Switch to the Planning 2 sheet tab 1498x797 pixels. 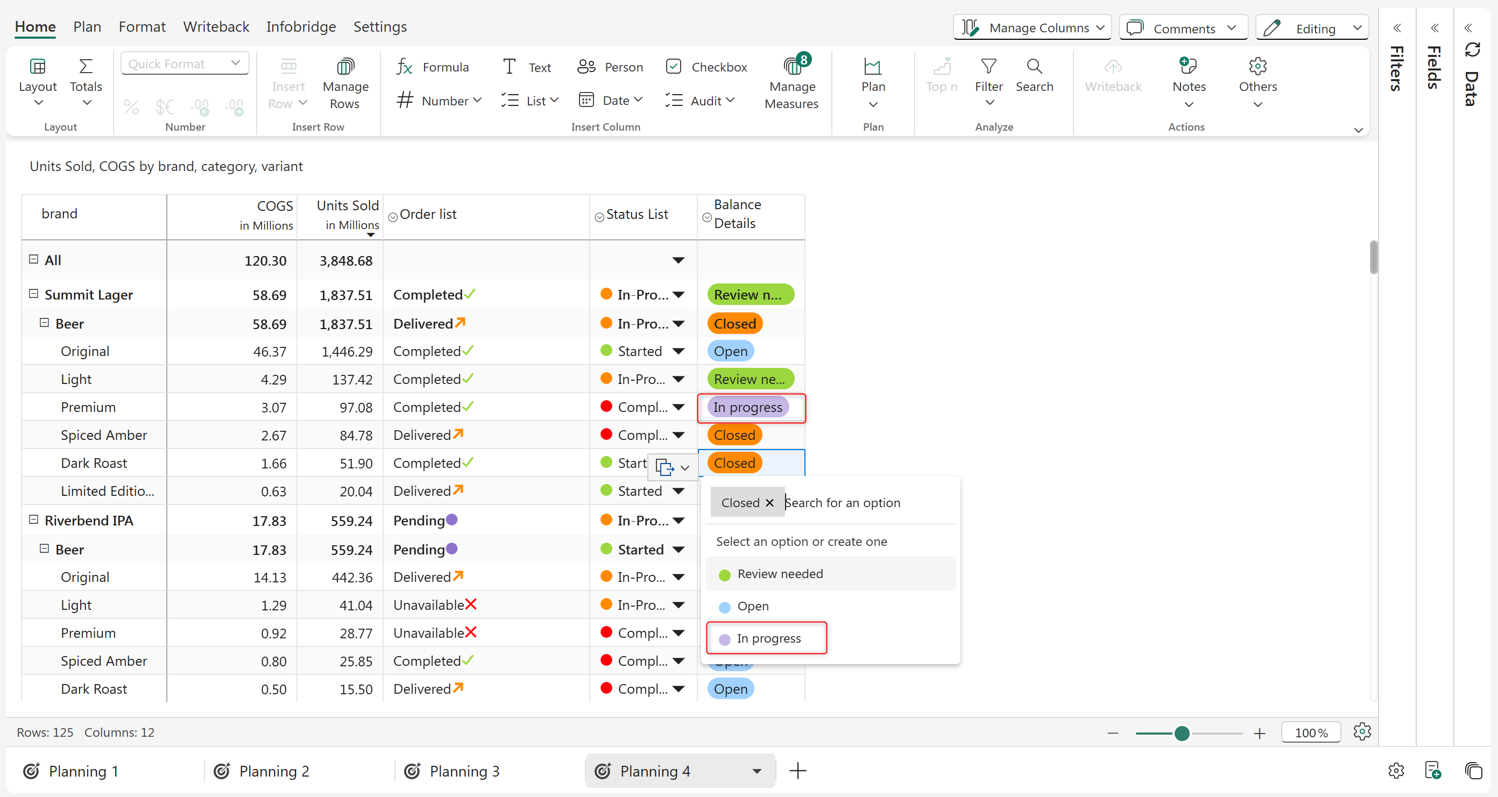coord(273,771)
